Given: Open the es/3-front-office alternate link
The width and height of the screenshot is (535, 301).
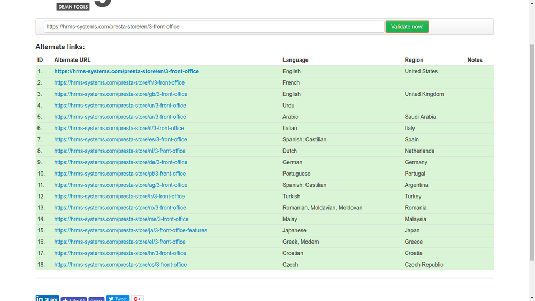Looking at the screenshot, I should (x=121, y=139).
